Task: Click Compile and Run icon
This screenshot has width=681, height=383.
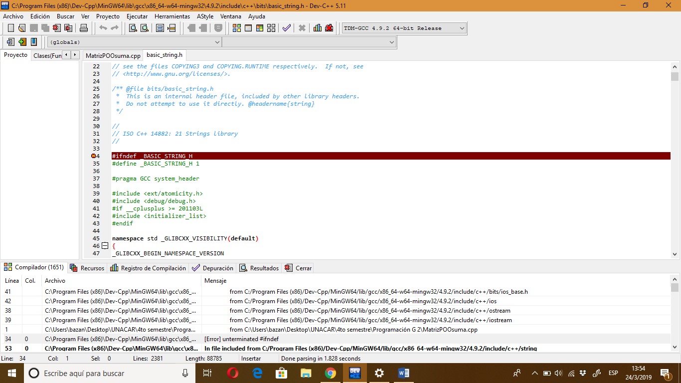Action: click(260, 28)
